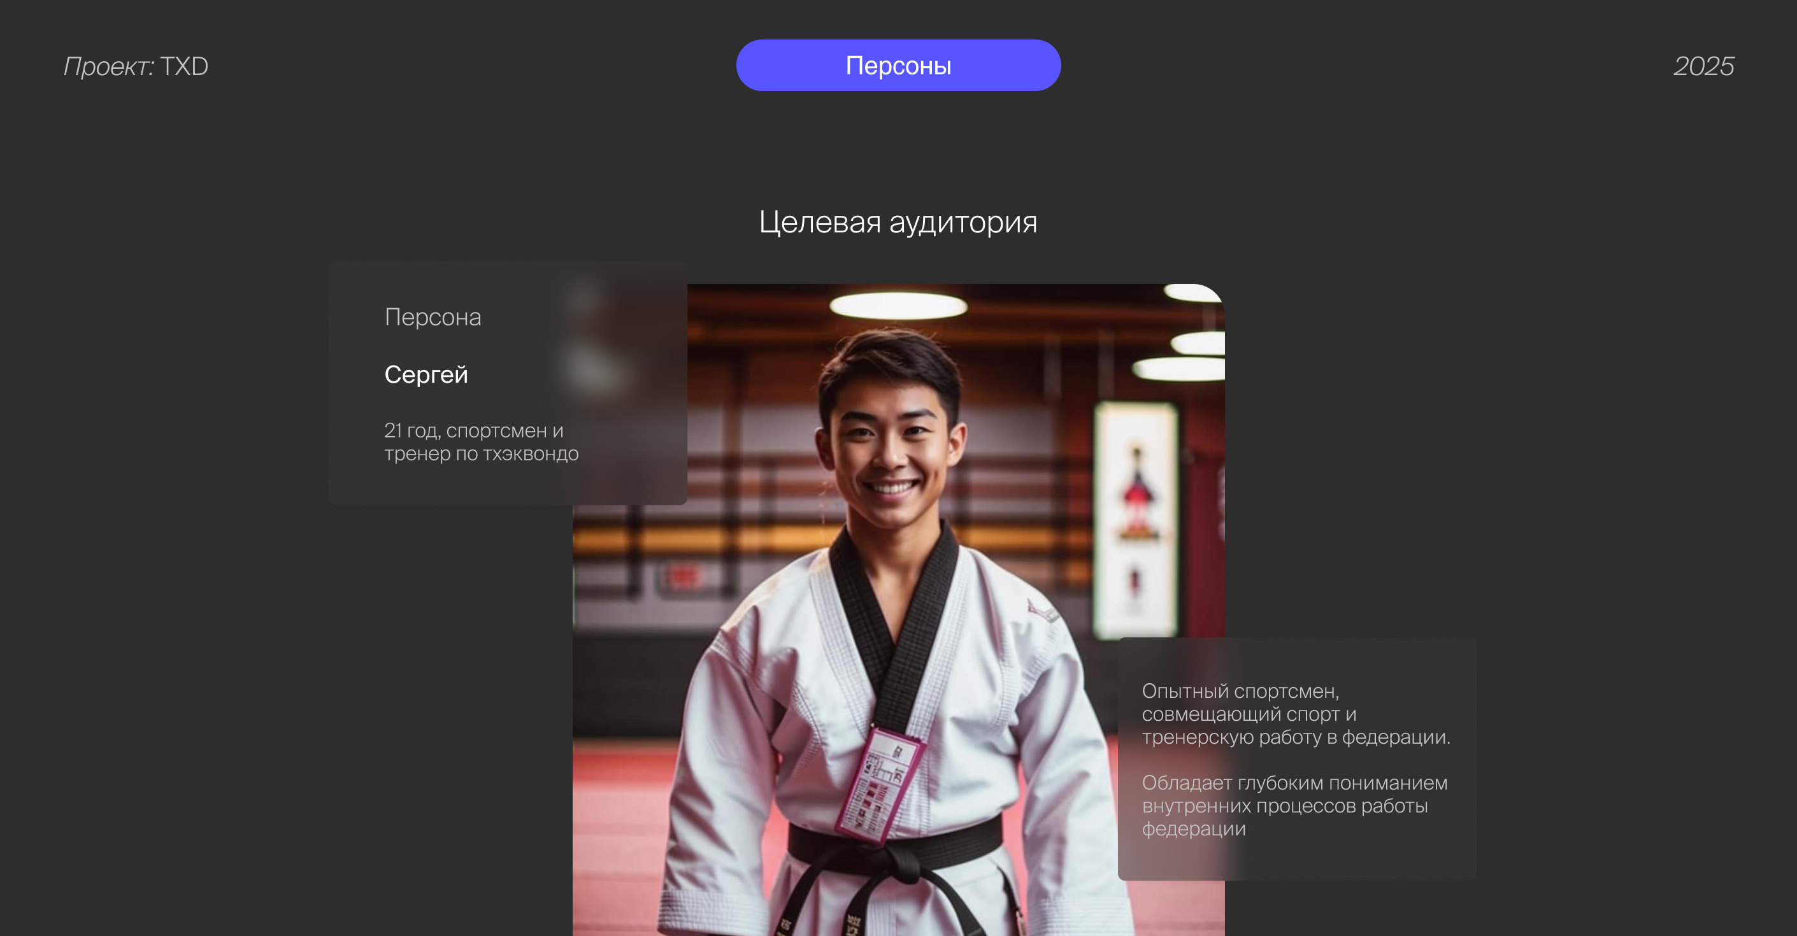
Task: Click the name Сергей
Action: [x=426, y=374]
